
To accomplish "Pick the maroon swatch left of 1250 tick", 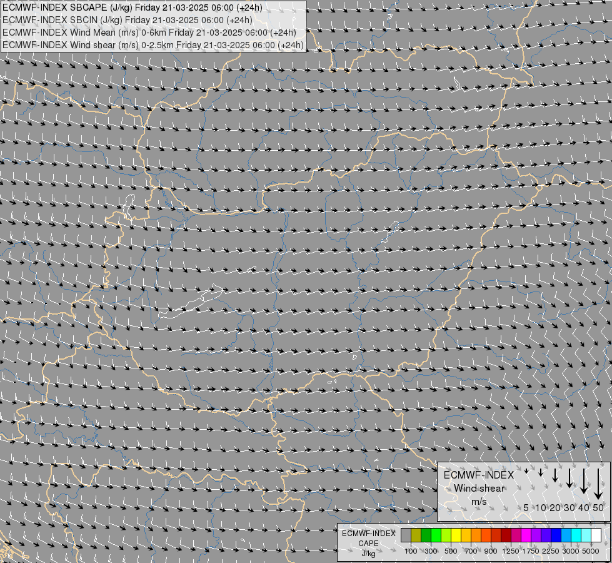I will coord(506,535).
